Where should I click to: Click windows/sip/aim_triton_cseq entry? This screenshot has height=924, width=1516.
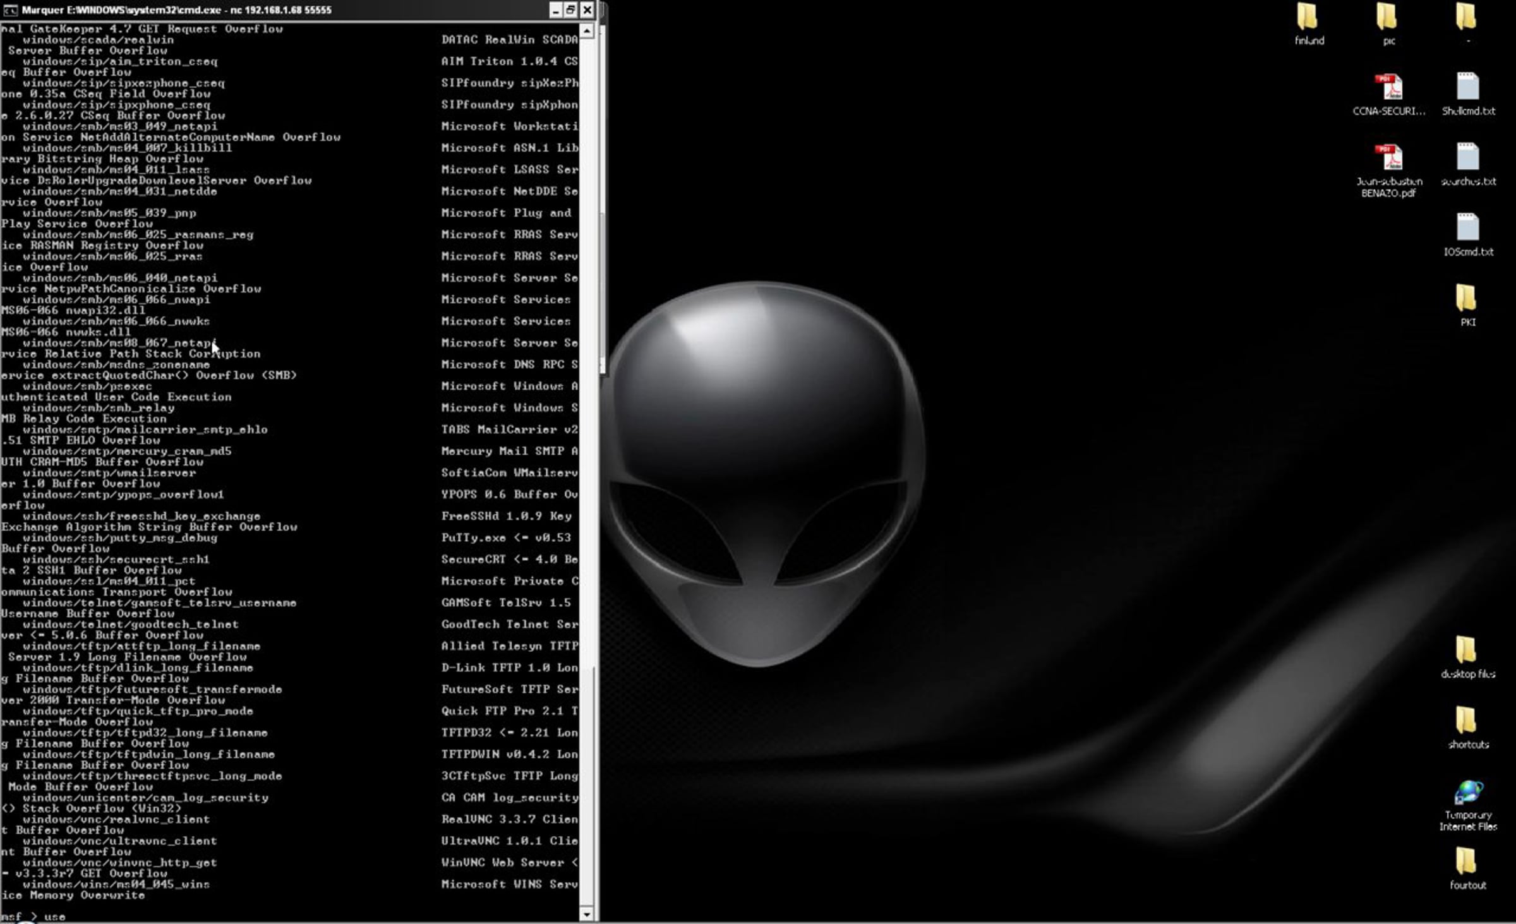(x=120, y=62)
